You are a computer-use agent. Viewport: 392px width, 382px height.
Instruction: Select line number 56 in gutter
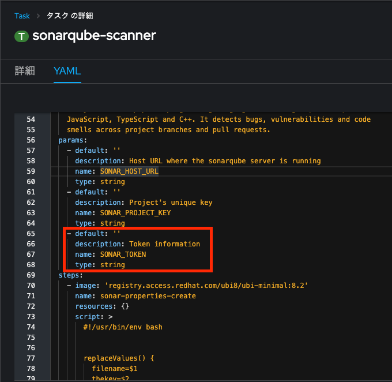point(31,140)
